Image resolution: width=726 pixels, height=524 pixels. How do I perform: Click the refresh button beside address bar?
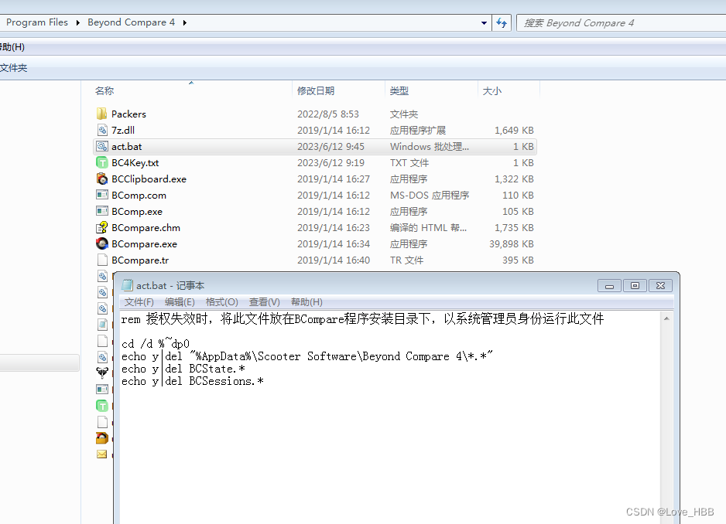[502, 22]
